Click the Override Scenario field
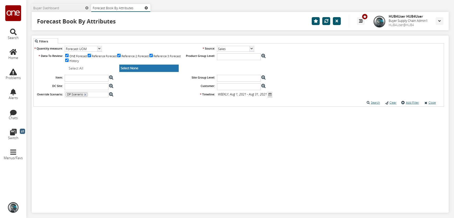The width and height of the screenshot is (454, 218). pyautogui.click(x=87, y=94)
